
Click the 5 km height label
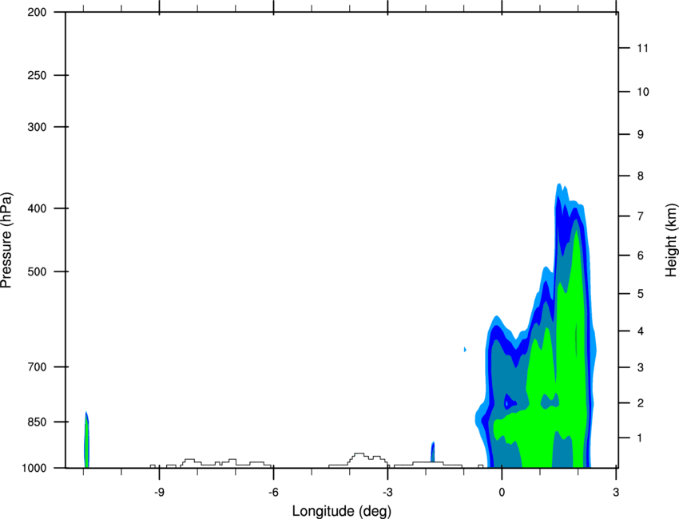[641, 294]
